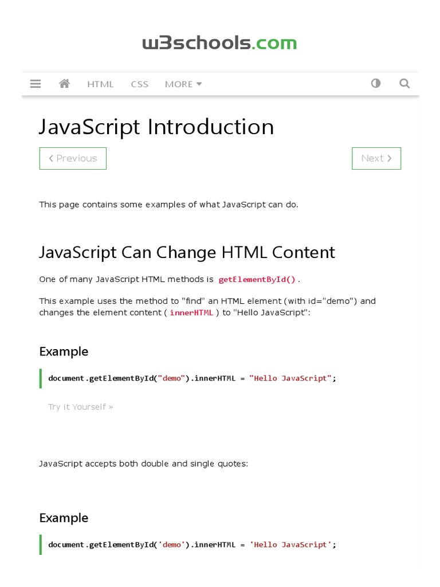Click the chevron on the Previous button
Screen dimensions: 440x587
click(x=51, y=159)
